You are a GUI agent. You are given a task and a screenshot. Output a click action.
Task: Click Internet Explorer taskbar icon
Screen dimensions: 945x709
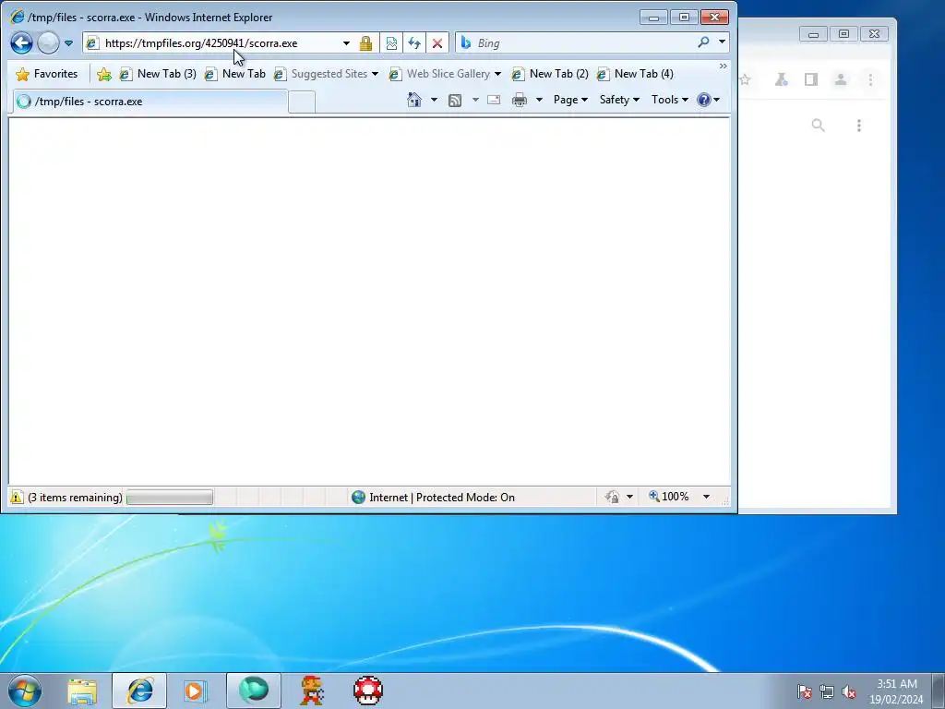tap(139, 691)
